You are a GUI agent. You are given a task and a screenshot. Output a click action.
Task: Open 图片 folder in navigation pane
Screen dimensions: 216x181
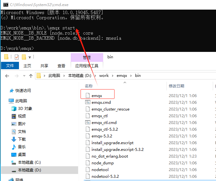[22, 124]
